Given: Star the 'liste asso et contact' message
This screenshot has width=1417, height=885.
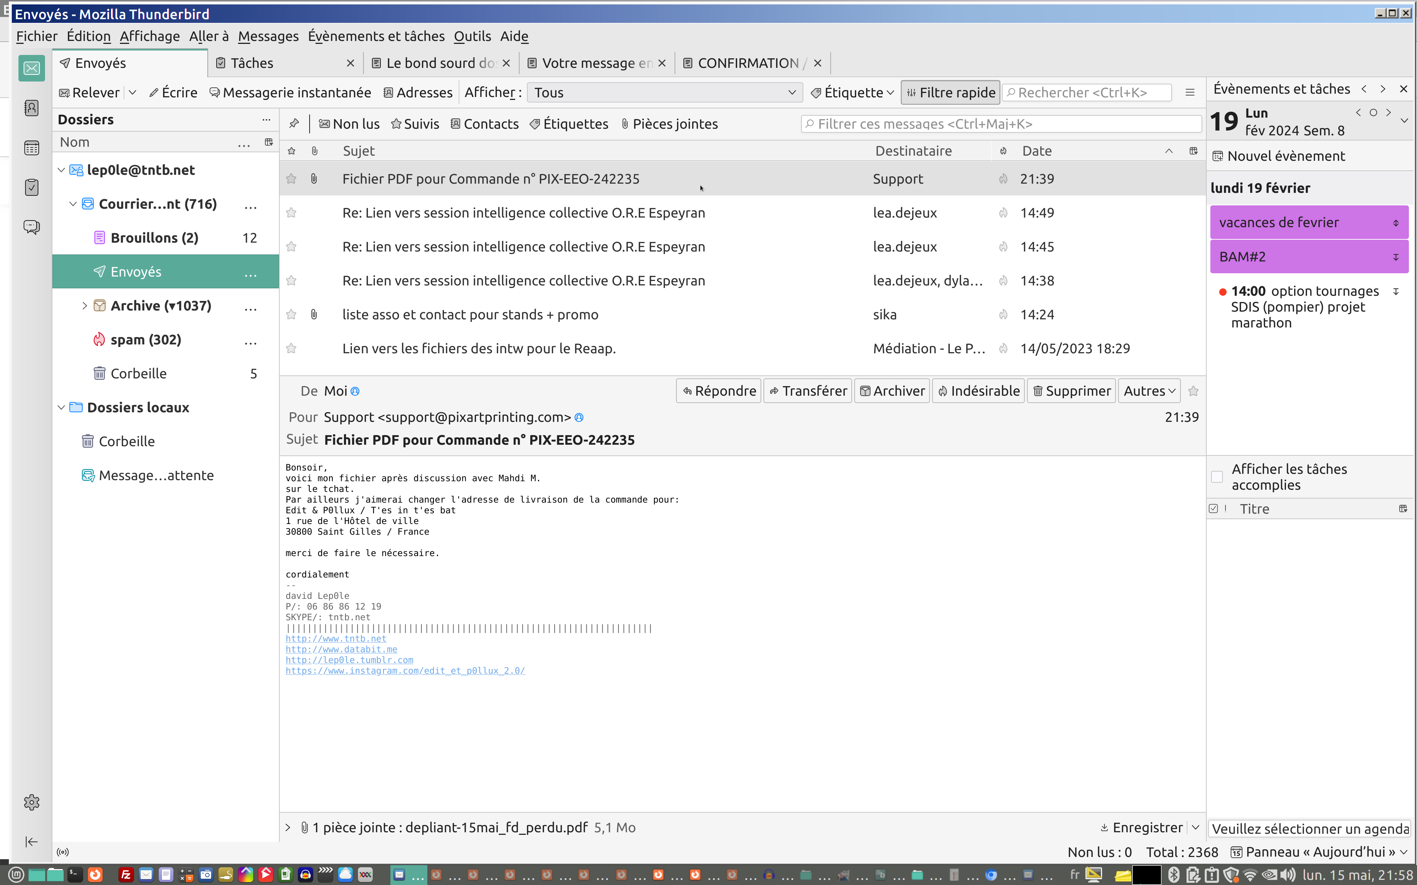Looking at the screenshot, I should [x=291, y=315].
